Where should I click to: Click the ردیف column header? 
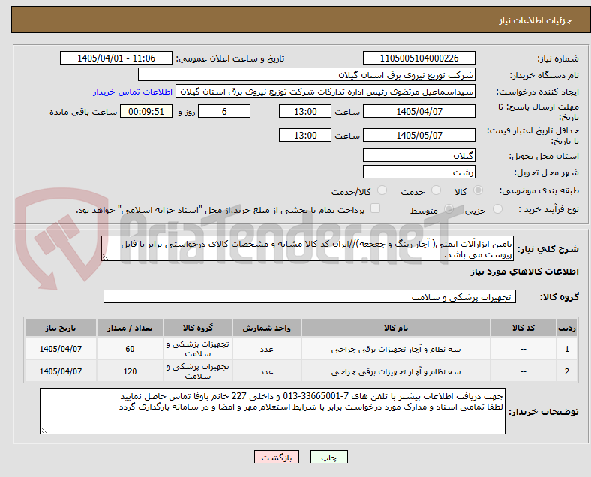pyautogui.click(x=566, y=328)
